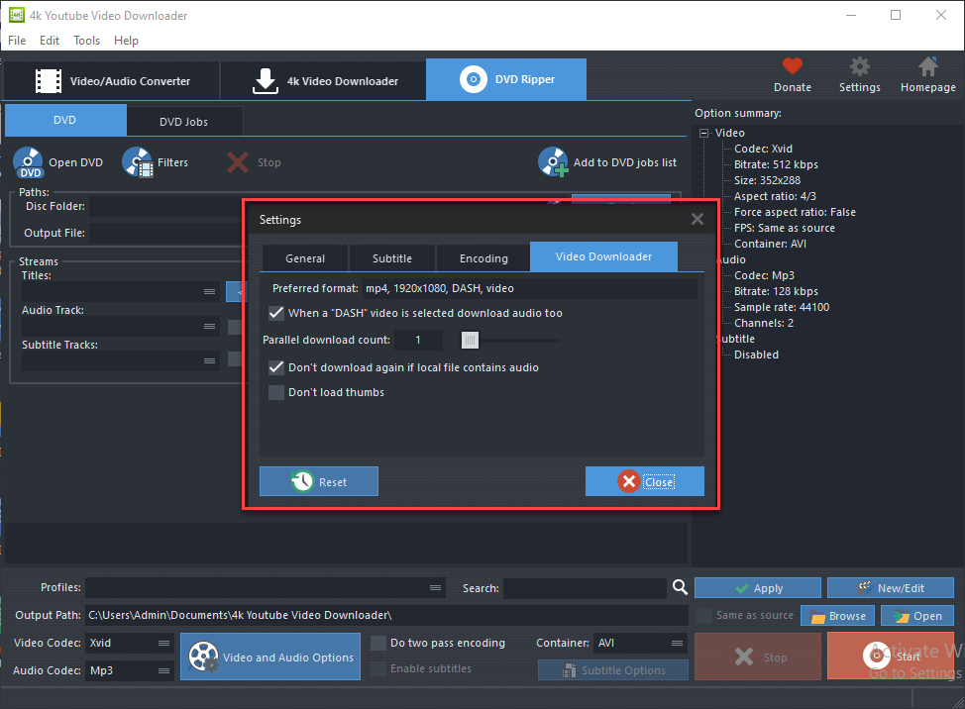Viewport: 965px width, 709px height.
Task: Collapse the Video tree in Option summary
Action: pos(704,133)
